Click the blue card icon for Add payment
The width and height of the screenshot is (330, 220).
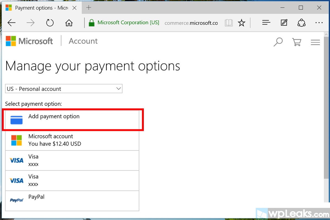16,120
